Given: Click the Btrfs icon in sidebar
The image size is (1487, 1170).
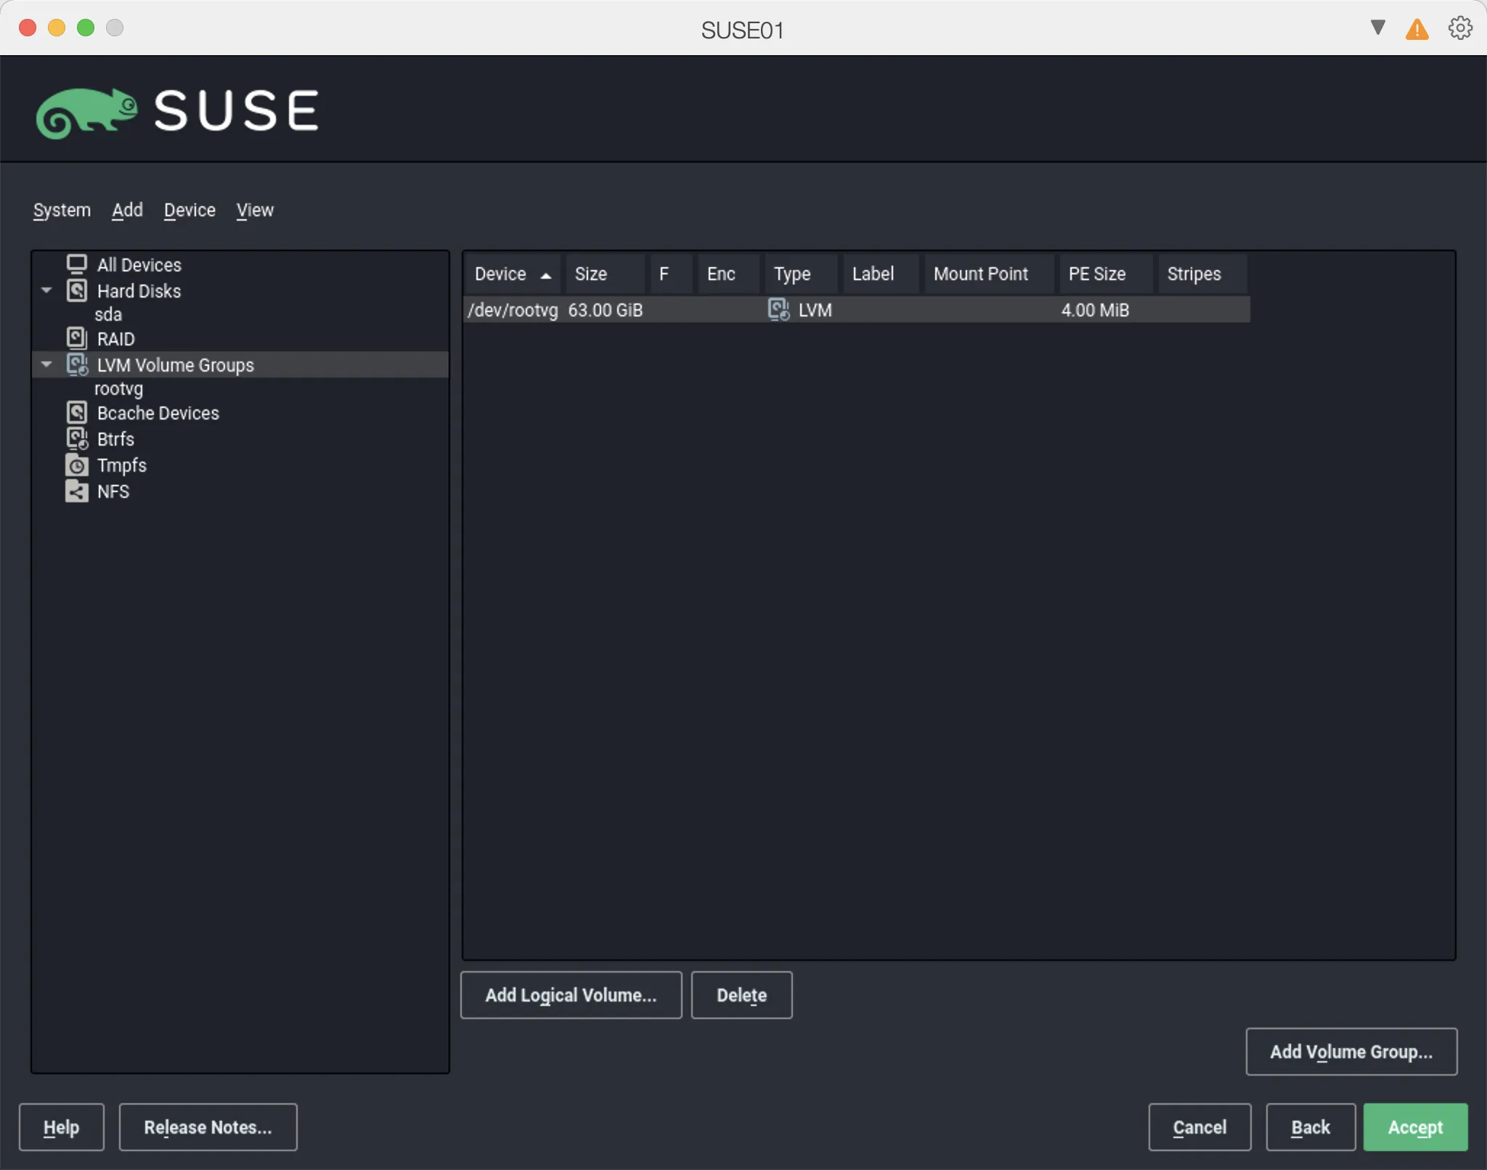Looking at the screenshot, I should point(78,438).
